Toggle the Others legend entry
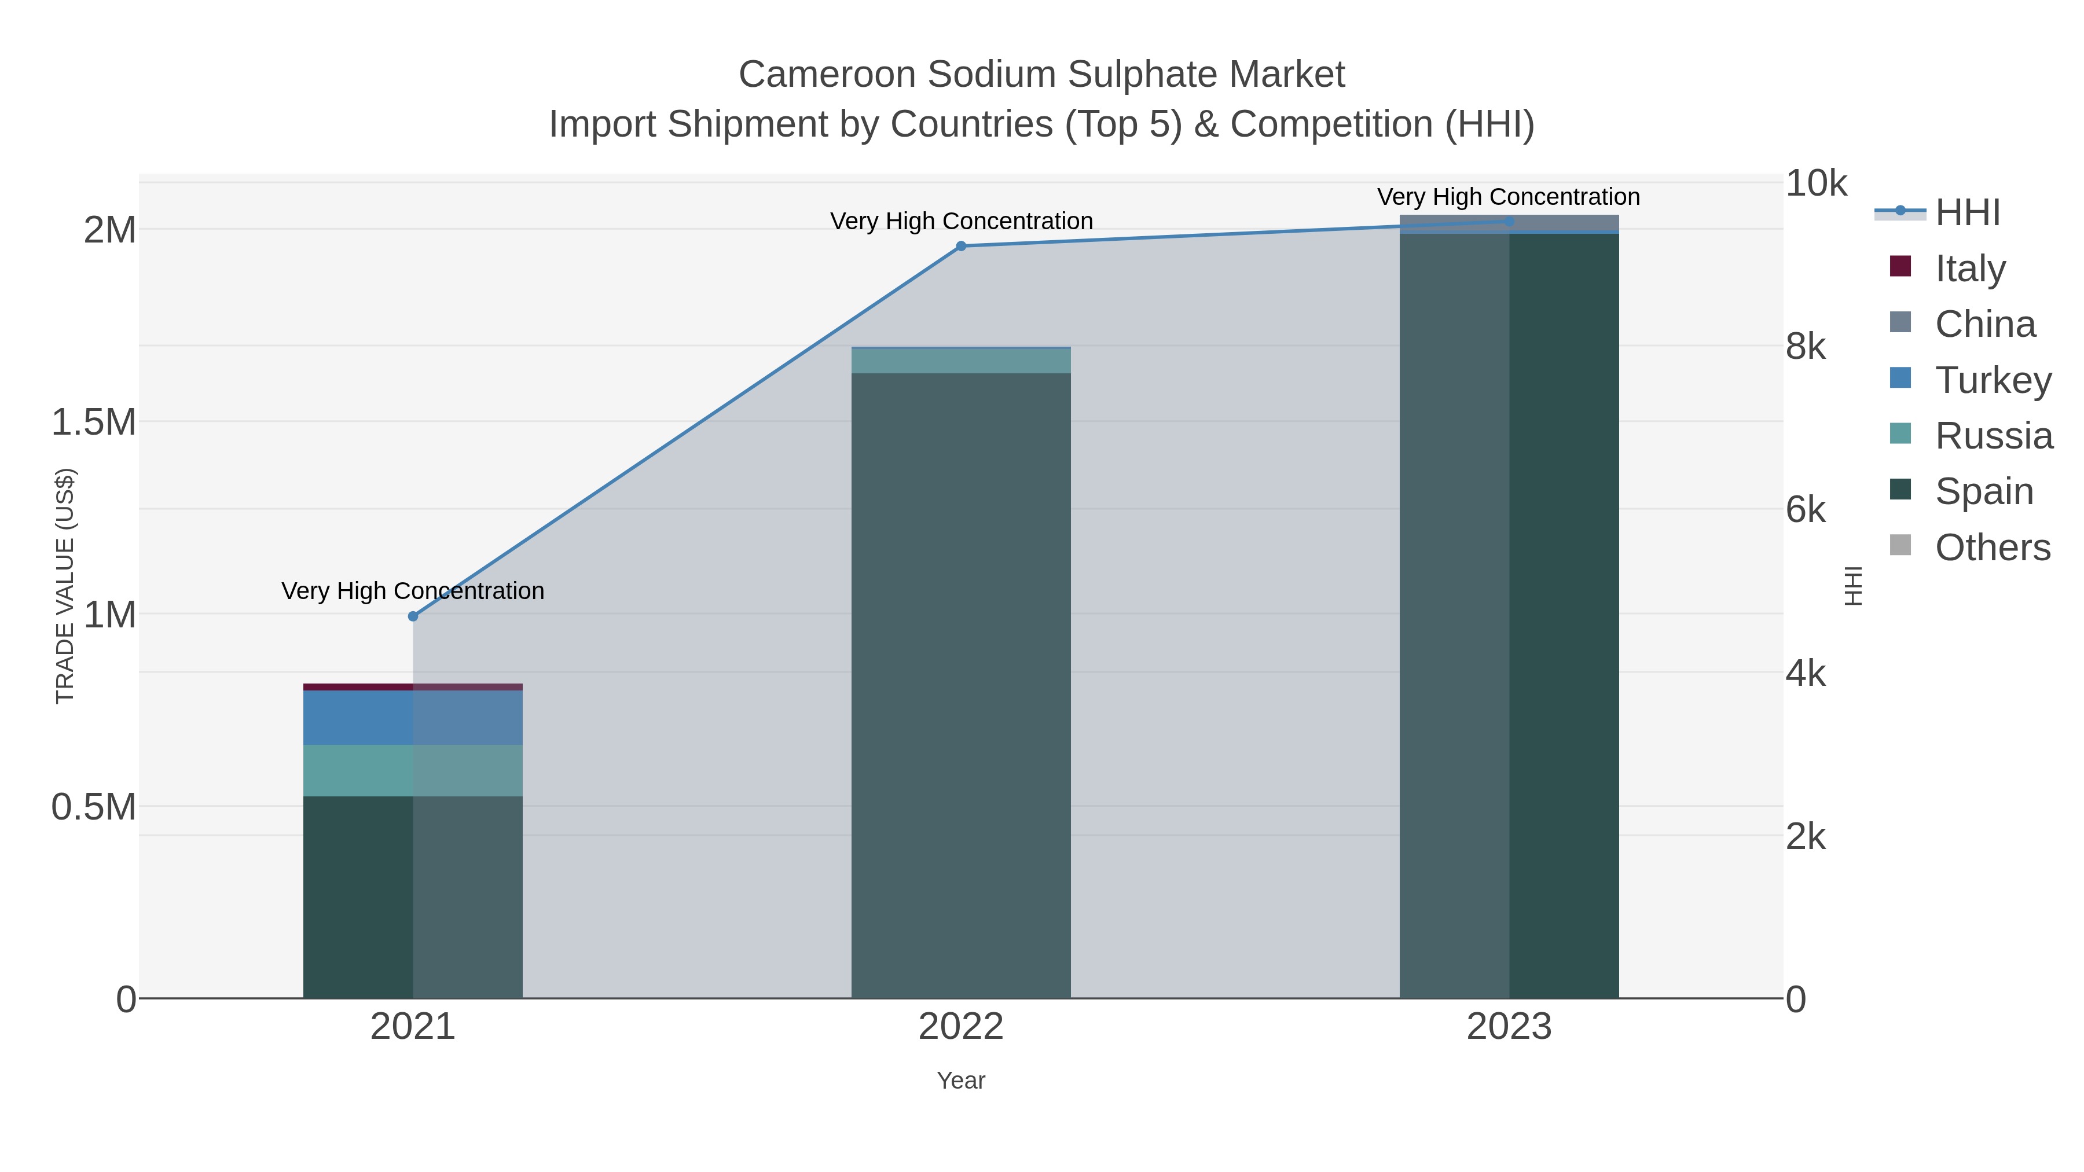The width and height of the screenshot is (2084, 1172). click(x=1970, y=547)
